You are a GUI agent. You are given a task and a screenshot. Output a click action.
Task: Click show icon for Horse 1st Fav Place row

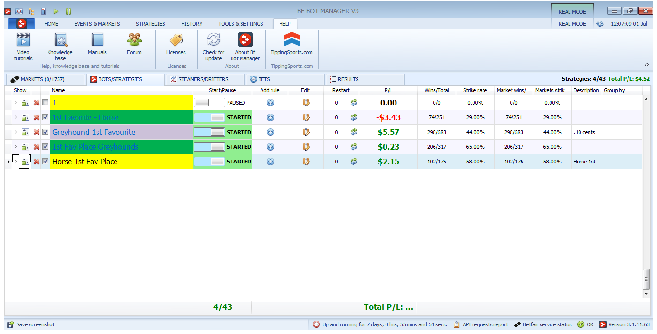[26, 162]
